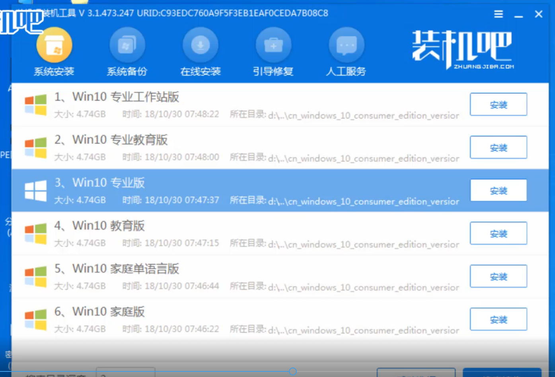The width and height of the screenshot is (555, 377).
Task: Click 安装 on the highlighted Win10 专业版 row
Action: (498, 190)
